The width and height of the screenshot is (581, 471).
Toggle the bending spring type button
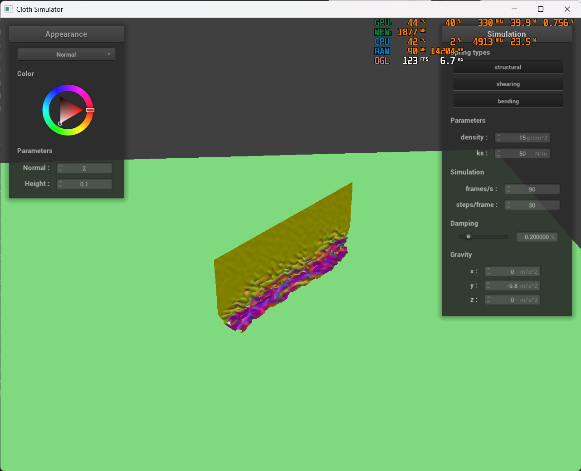pos(508,101)
